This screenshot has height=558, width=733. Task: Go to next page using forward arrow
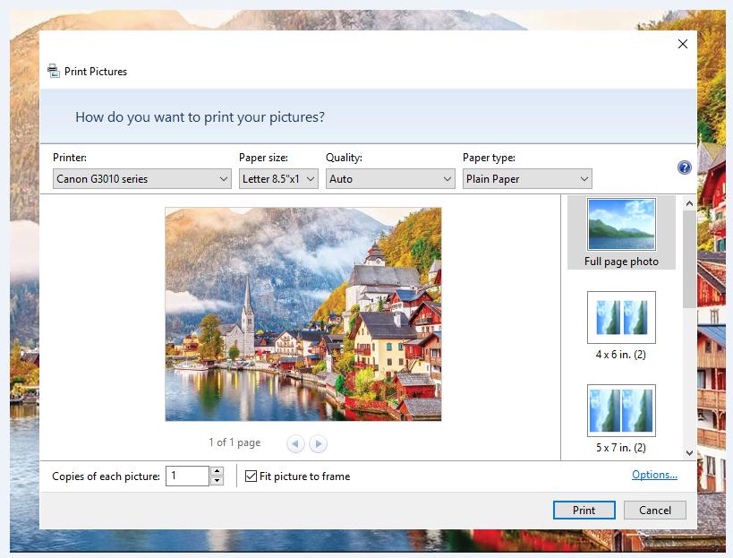[318, 443]
